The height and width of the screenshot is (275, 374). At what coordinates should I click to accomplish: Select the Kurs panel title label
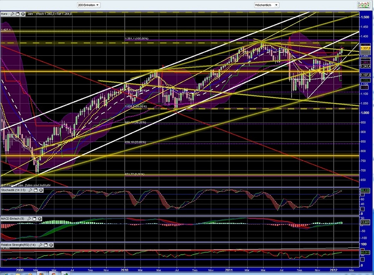[4, 14]
